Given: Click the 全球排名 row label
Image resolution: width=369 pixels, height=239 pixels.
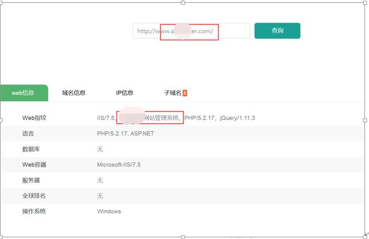Looking at the screenshot, I should point(34,196).
